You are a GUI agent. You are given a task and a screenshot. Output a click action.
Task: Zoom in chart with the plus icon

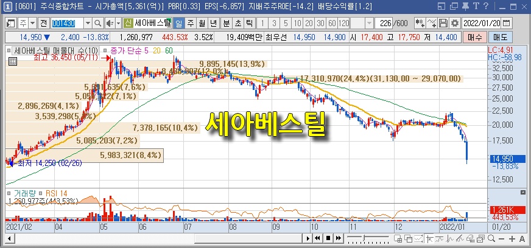[512, 239]
